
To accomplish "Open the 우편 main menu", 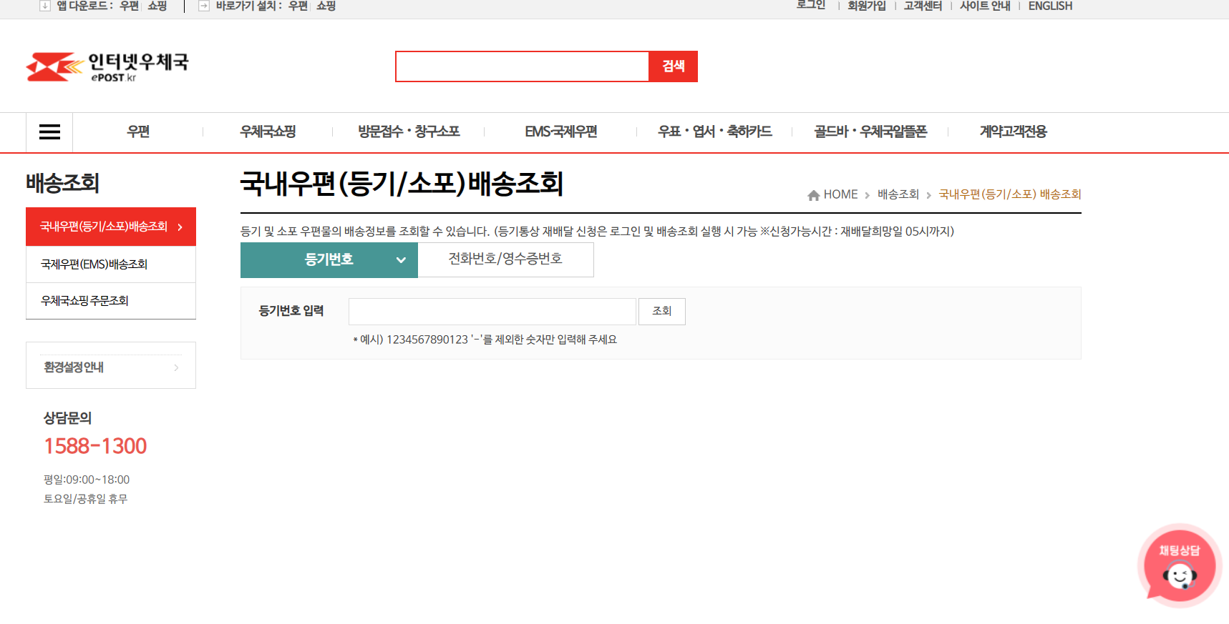I will pos(138,132).
